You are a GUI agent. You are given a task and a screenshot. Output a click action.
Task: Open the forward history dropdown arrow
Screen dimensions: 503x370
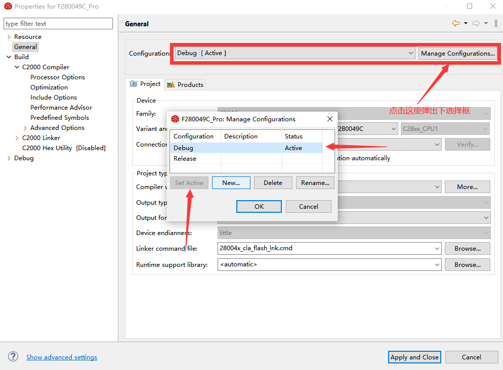486,23
